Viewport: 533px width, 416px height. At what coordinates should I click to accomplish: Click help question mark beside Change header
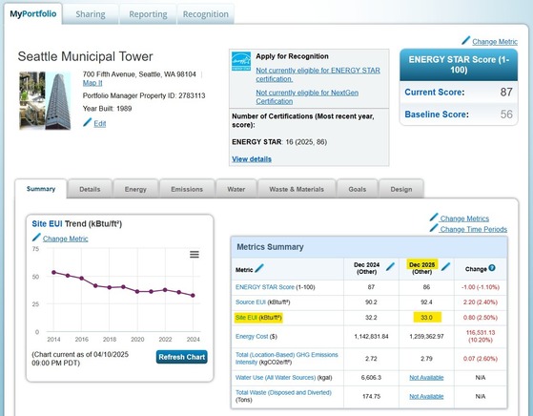coord(492,268)
